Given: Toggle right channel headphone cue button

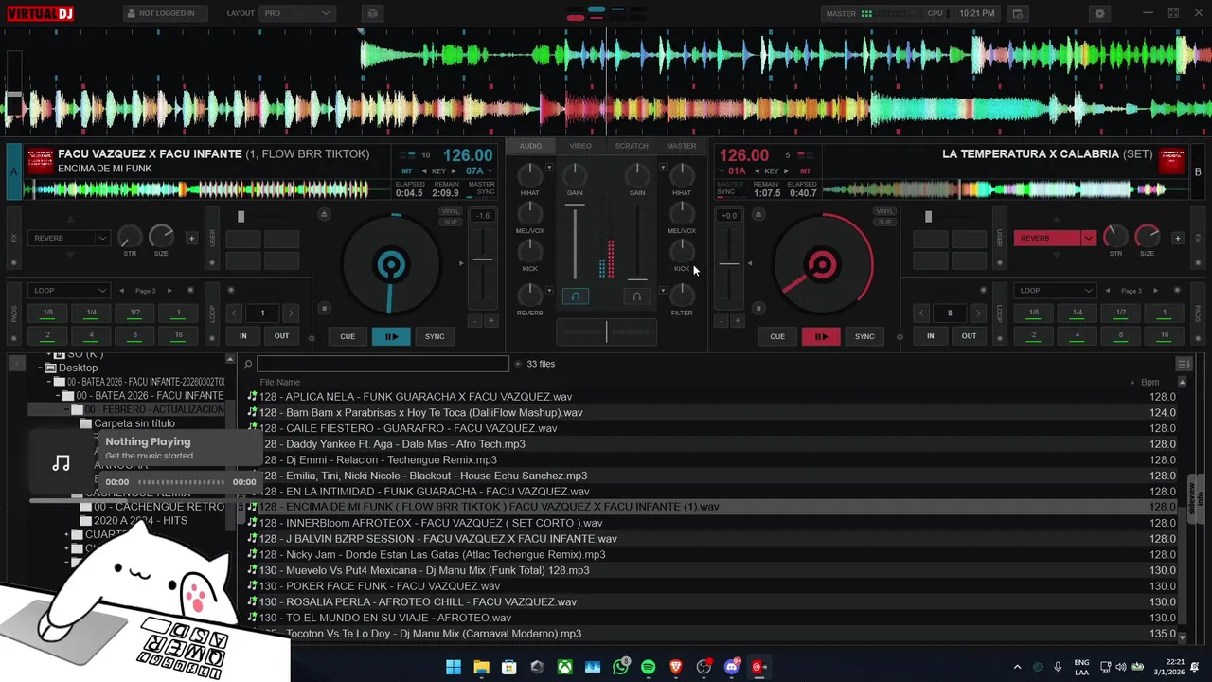Looking at the screenshot, I should (636, 296).
